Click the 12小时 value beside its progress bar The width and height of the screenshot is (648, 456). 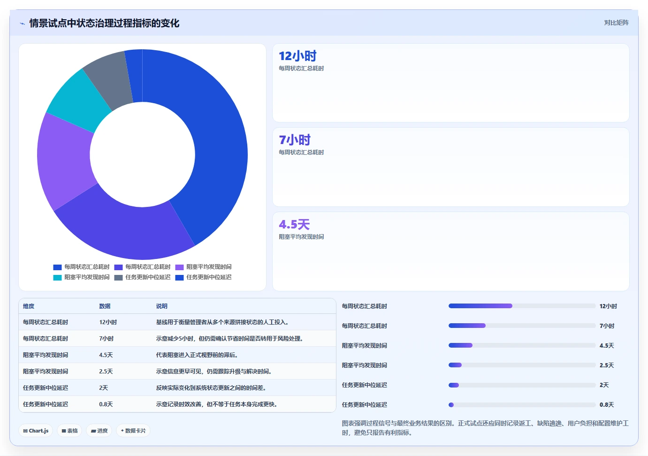[608, 306]
